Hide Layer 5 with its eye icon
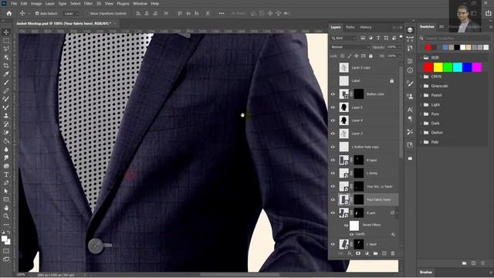494x278 pixels. [x=333, y=107]
